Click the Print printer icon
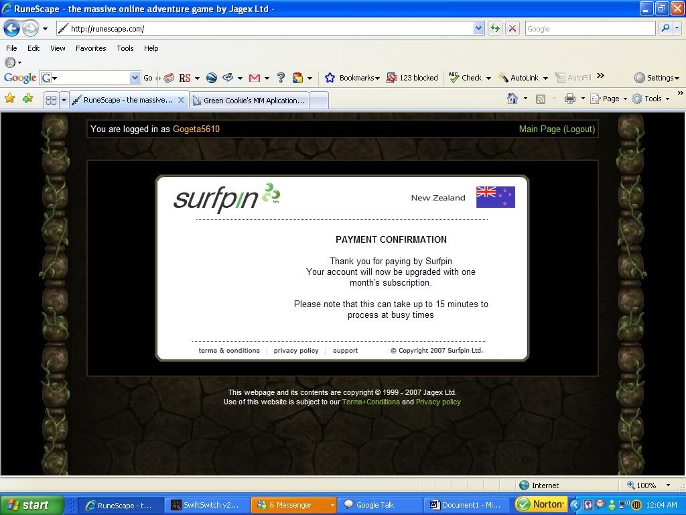Screen dimensions: 686x515 pos(570,99)
